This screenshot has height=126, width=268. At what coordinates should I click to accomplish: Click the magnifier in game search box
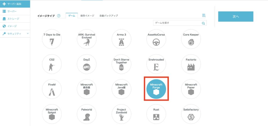point(203,23)
